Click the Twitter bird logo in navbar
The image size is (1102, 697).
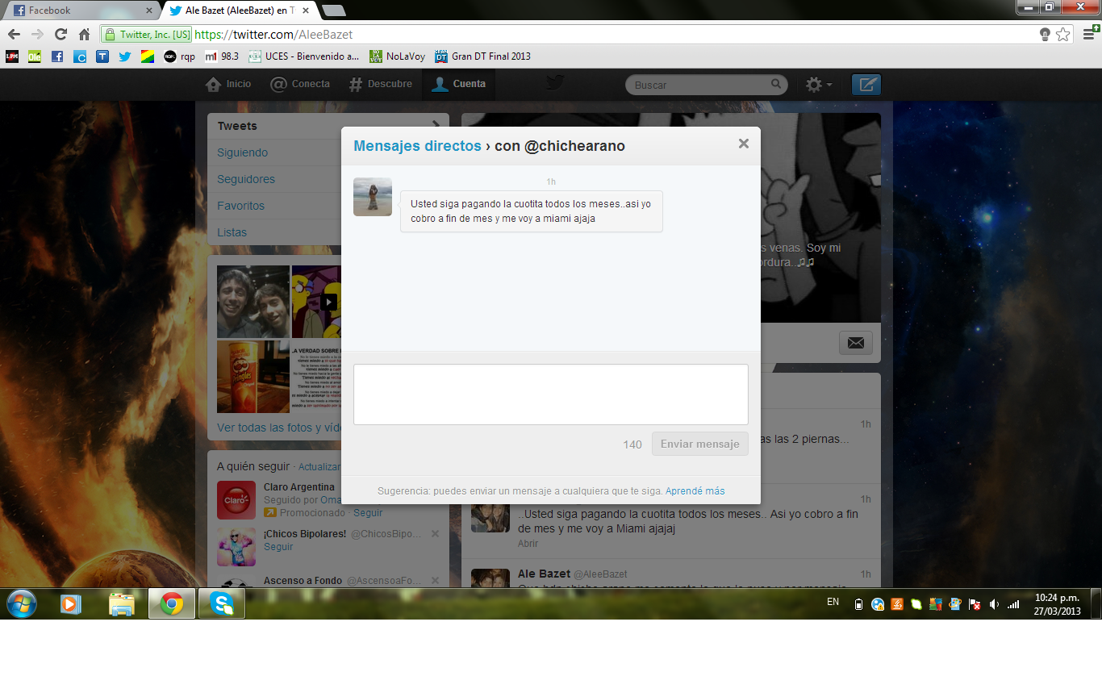point(555,83)
